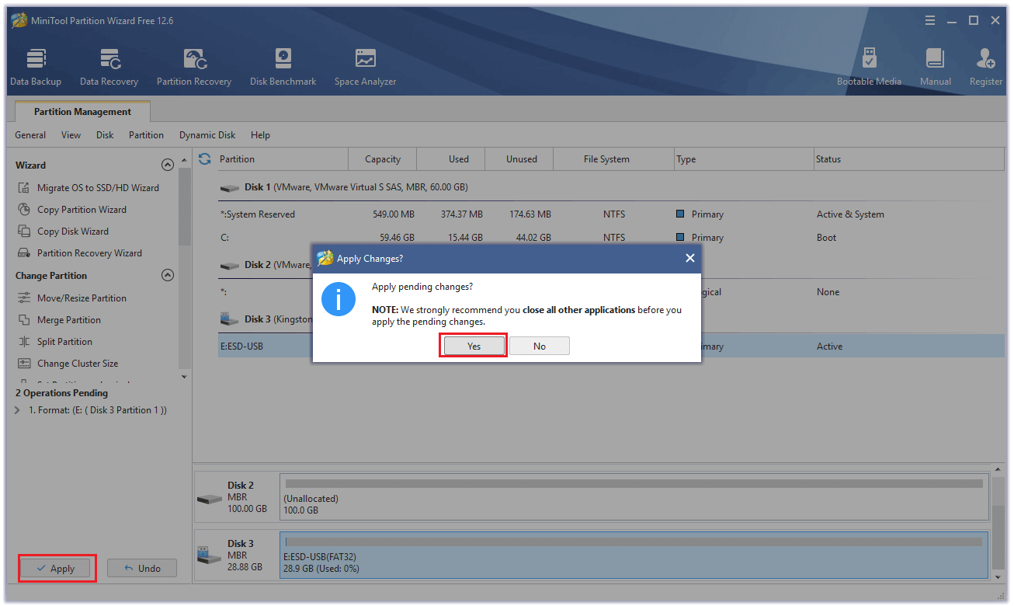Start the Migrate OS to SSD/HD Wizard
1014x606 pixels.
pos(88,188)
